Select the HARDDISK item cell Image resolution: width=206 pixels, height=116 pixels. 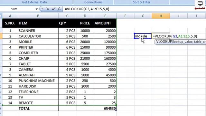click(x=38, y=86)
